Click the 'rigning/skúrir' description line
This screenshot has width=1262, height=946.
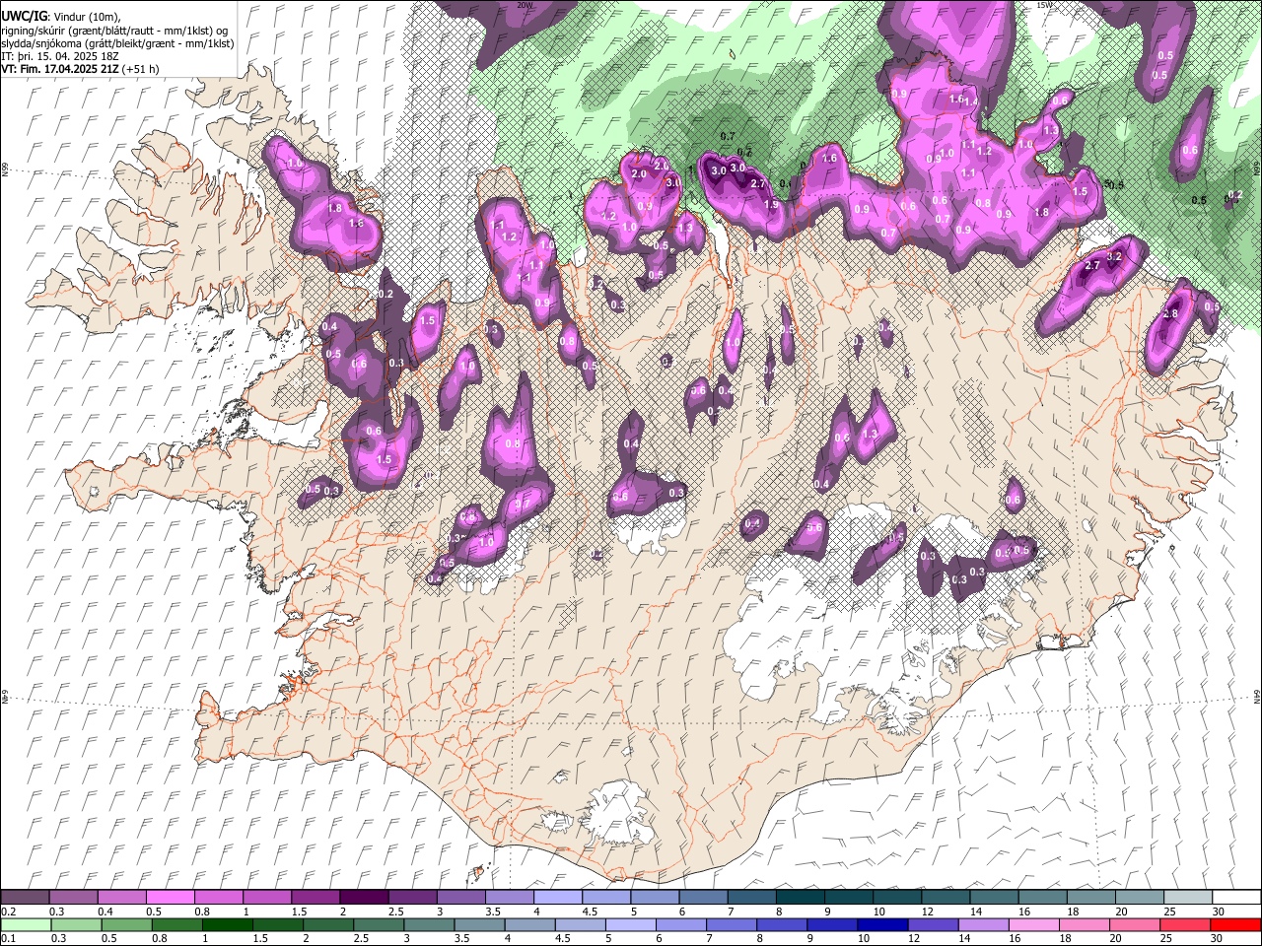[115, 31]
